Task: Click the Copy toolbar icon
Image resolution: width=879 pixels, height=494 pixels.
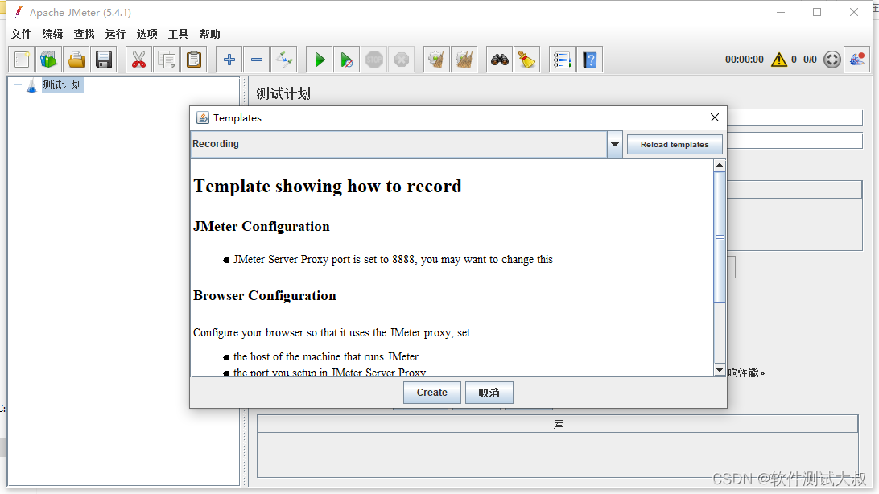Action: tap(166, 60)
